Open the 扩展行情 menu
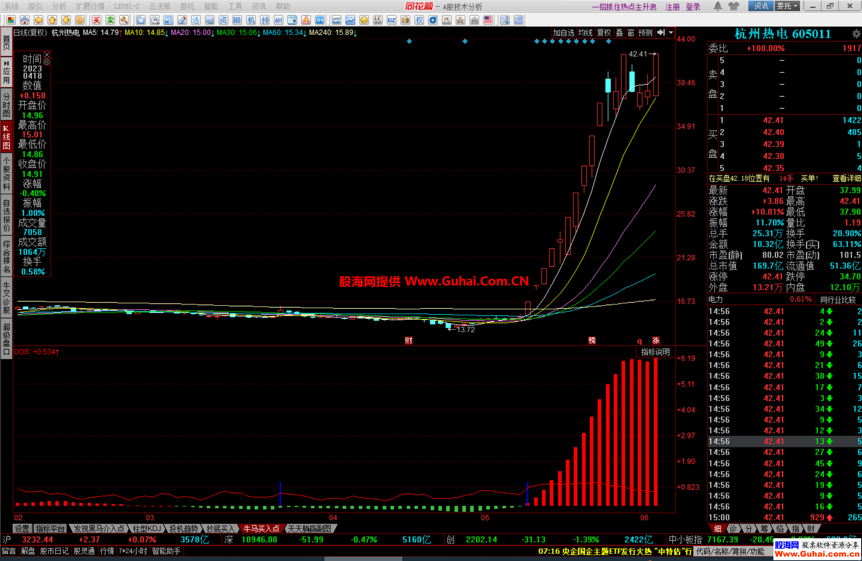Image resolution: width=862 pixels, height=561 pixels. pyautogui.click(x=90, y=6)
